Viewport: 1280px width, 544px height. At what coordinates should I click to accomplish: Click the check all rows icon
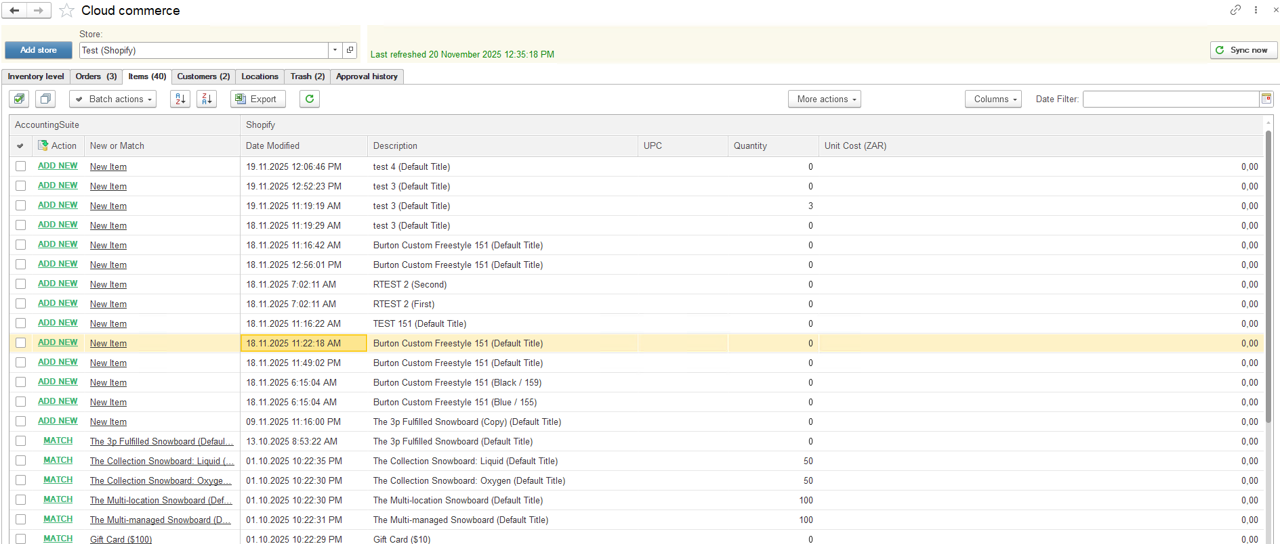pyautogui.click(x=19, y=99)
